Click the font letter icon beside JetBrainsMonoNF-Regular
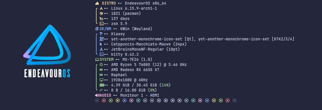This screenshot has height=110, width=322. pos(101,49)
